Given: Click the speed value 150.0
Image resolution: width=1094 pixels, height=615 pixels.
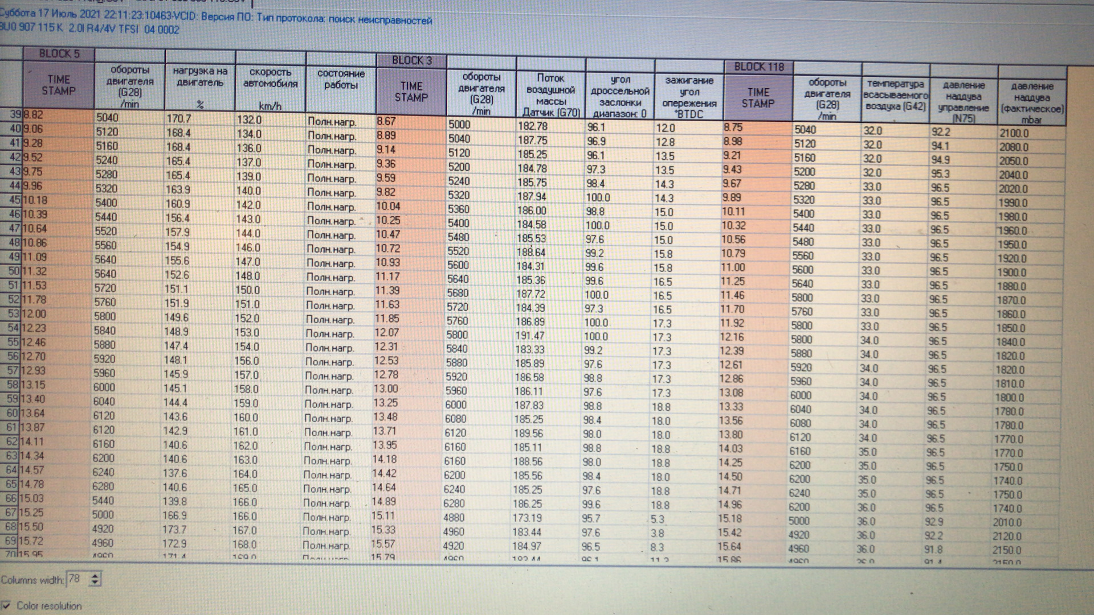Looking at the screenshot, I should click(x=247, y=290).
